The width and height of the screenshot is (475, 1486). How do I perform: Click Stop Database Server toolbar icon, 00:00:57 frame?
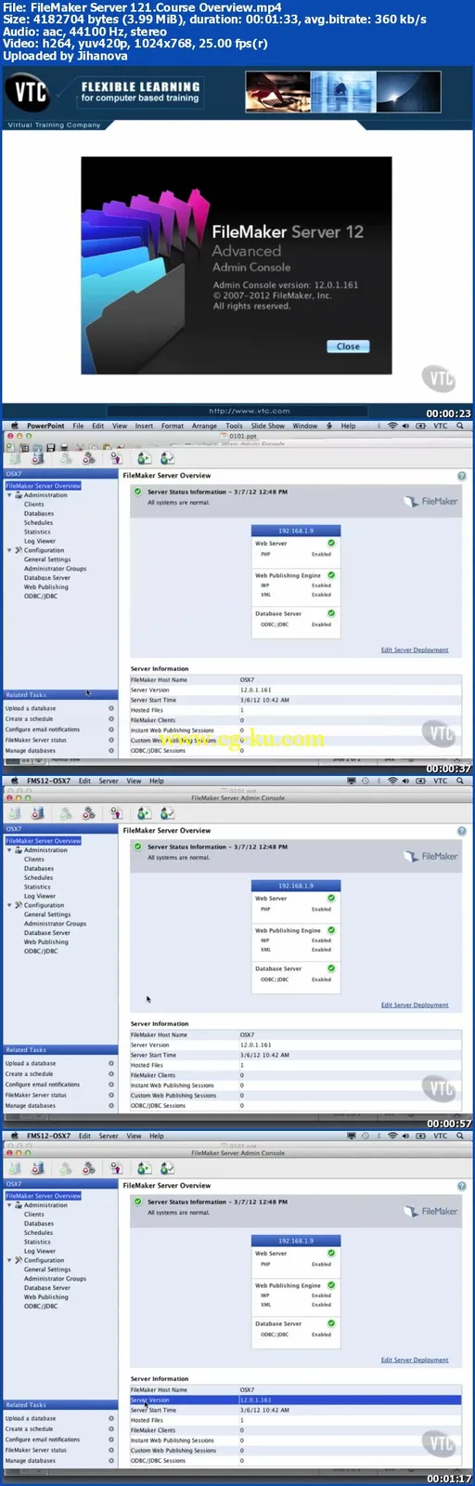(x=37, y=813)
